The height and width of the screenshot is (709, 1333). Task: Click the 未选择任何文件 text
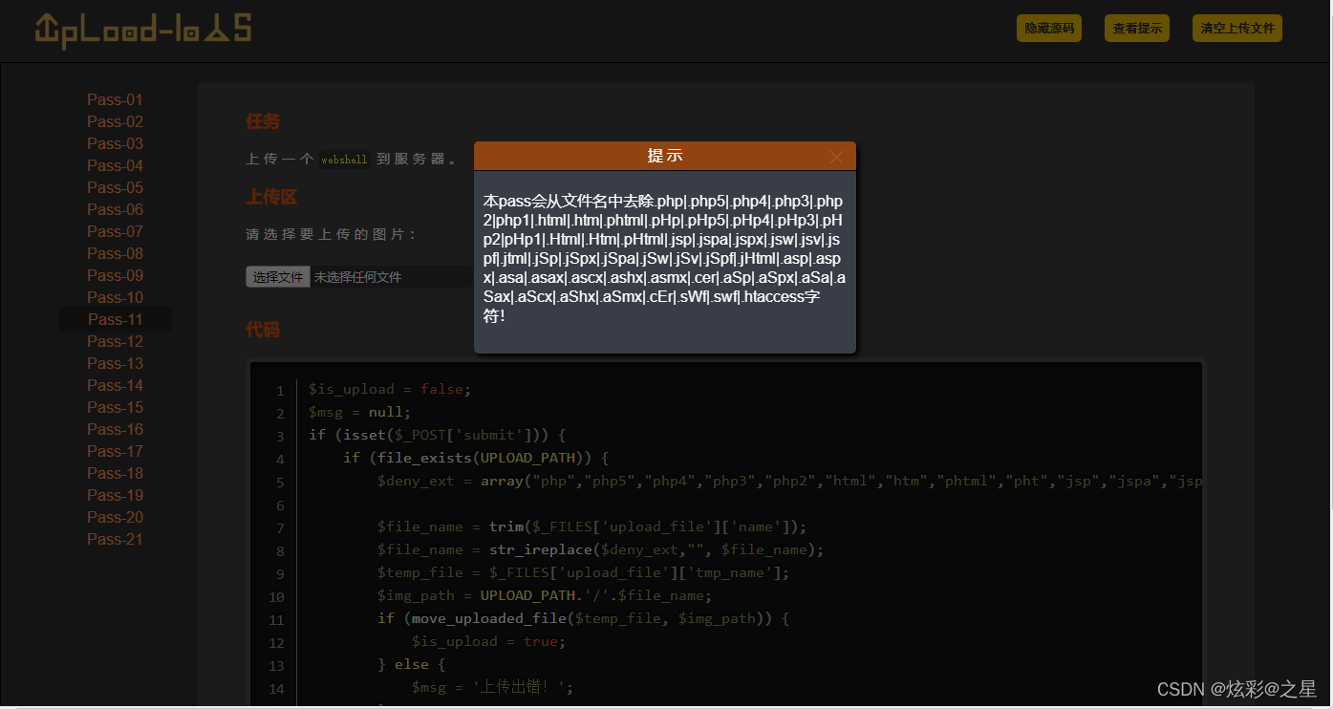pyautogui.click(x=357, y=277)
